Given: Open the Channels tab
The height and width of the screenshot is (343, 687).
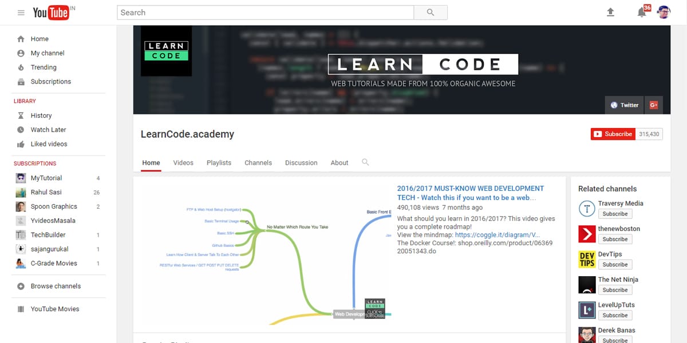Looking at the screenshot, I should (258, 163).
